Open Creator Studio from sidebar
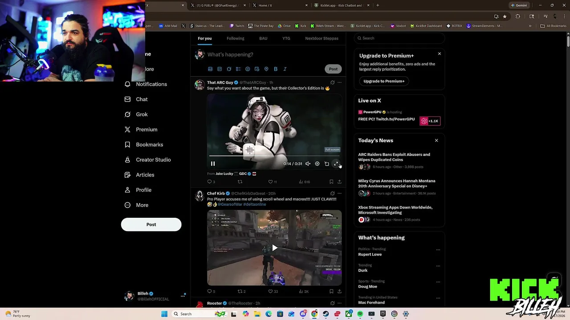Image resolution: width=570 pixels, height=320 pixels. click(147, 160)
